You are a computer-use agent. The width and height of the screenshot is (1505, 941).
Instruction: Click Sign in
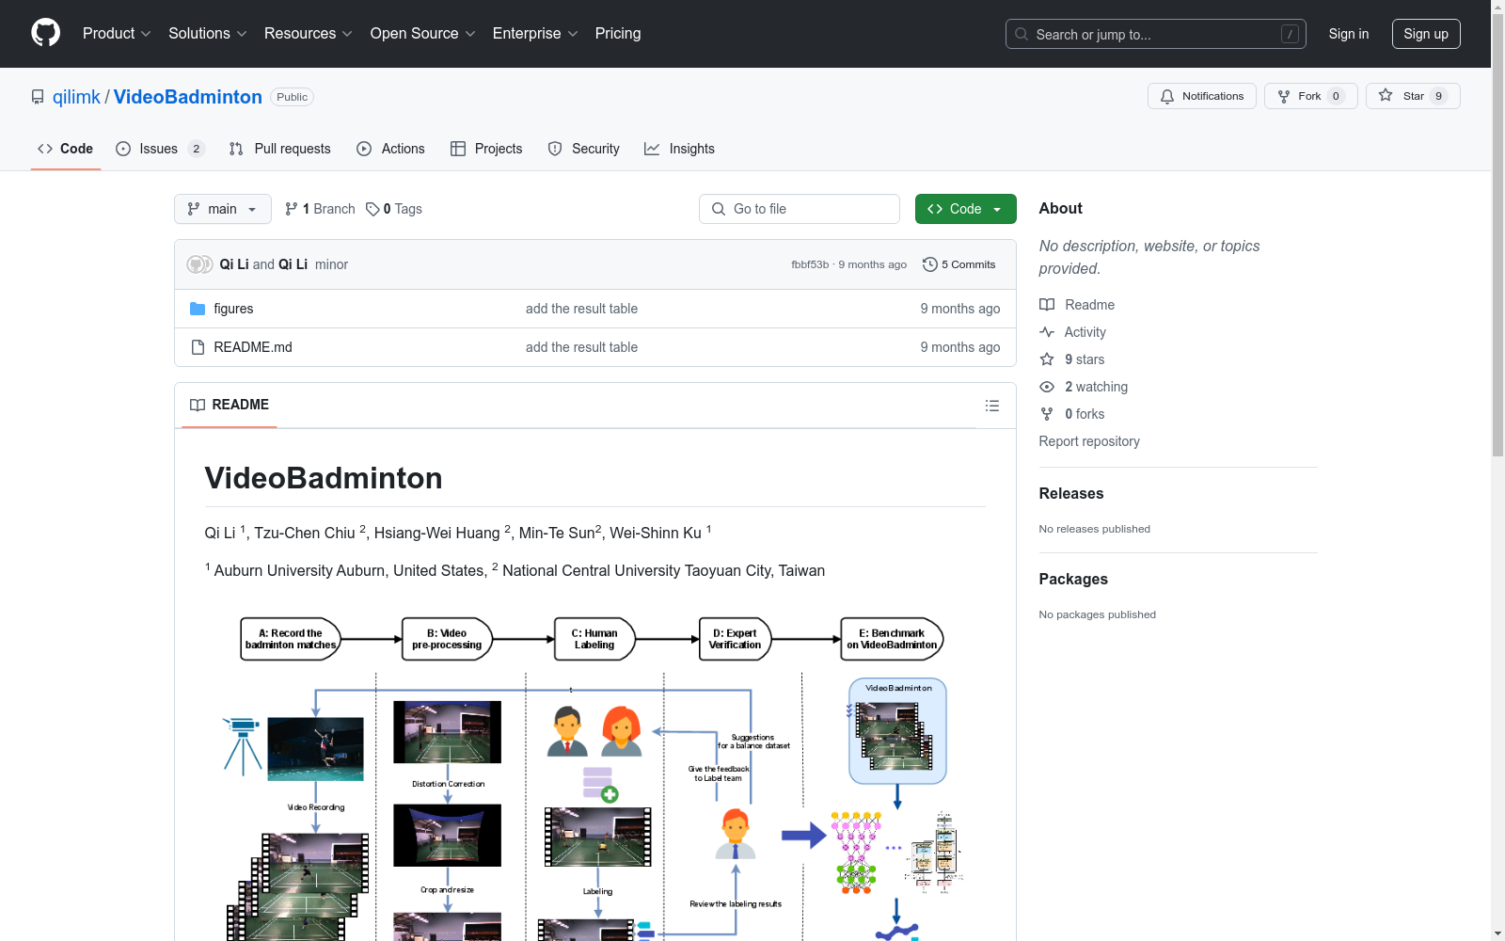tap(1349, 34)
